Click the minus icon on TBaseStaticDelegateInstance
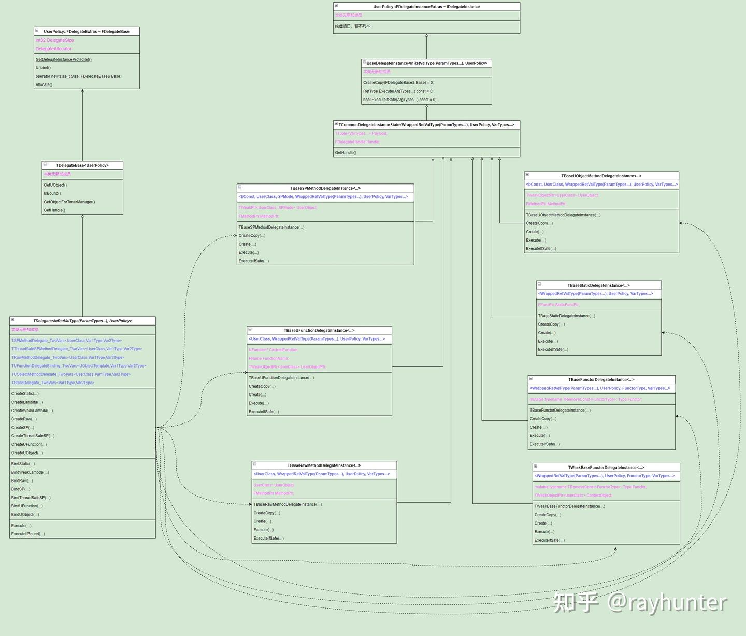Image resolution: width=746 pixels, height=636 pixels. click(x=539, y=284)
